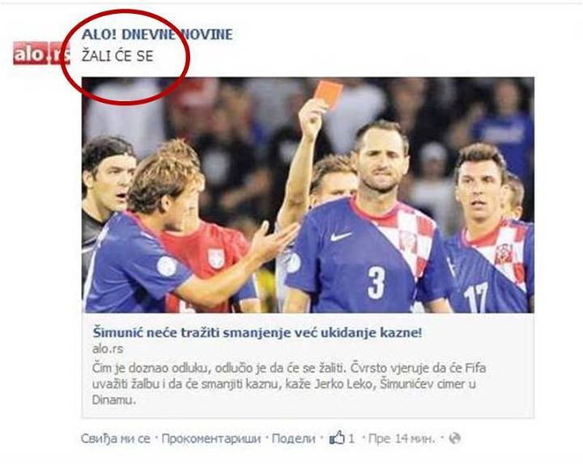Screen dimensions: 583x464
Task: Open the Šimunić neće tražiti smanjenje headline
Action: 257,332
